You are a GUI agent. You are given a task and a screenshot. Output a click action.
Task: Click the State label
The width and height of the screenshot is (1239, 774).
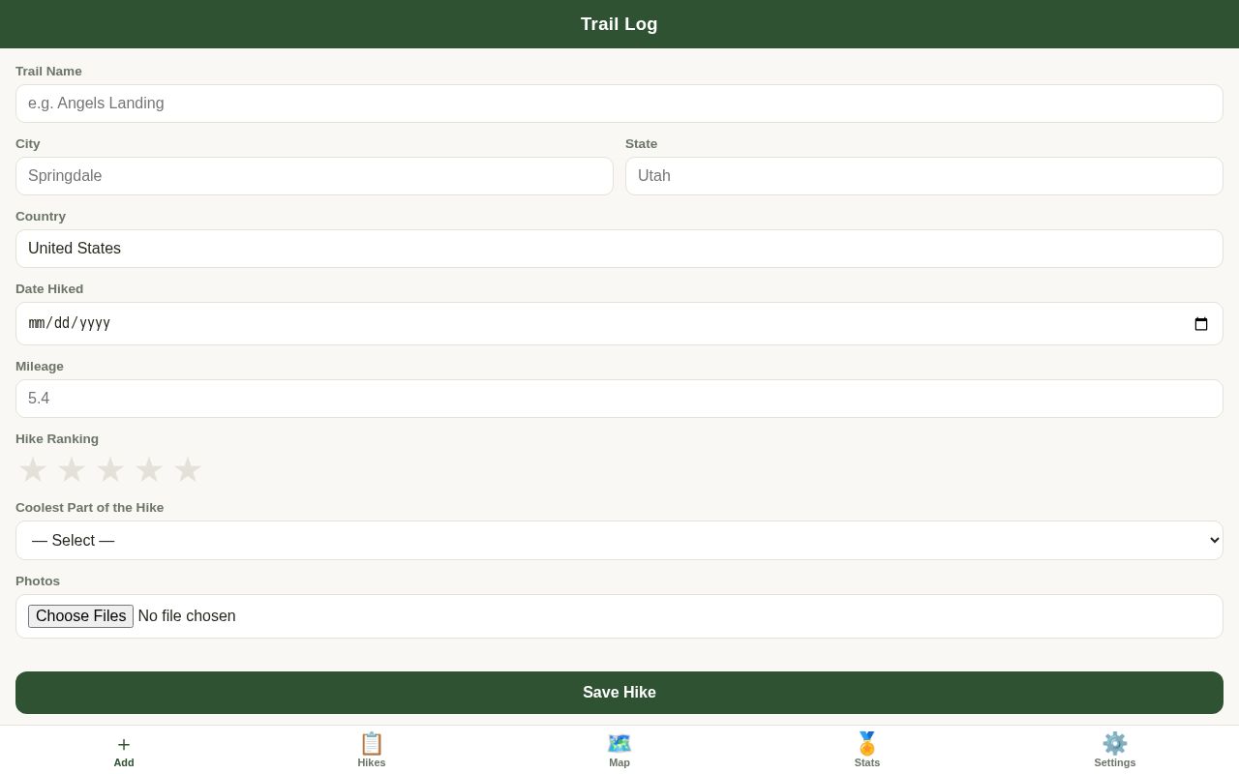[641, 144]
